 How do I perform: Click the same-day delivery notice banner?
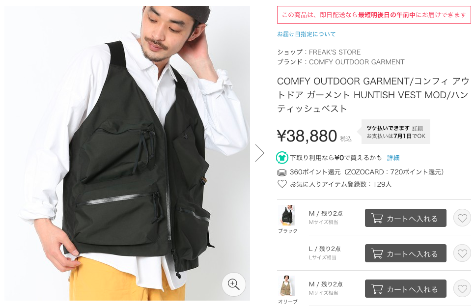374,15
